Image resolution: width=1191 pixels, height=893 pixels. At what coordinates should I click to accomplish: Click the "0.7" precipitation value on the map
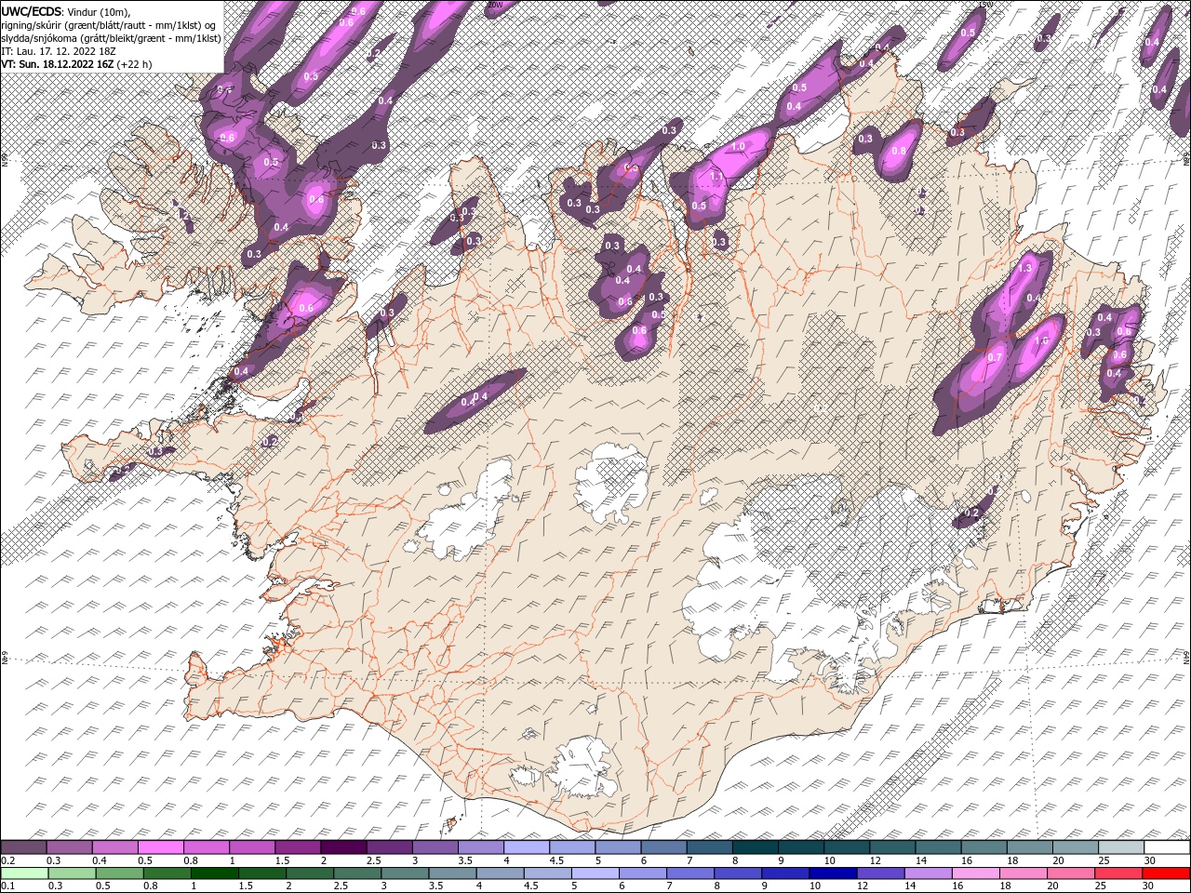coord(995,357)
